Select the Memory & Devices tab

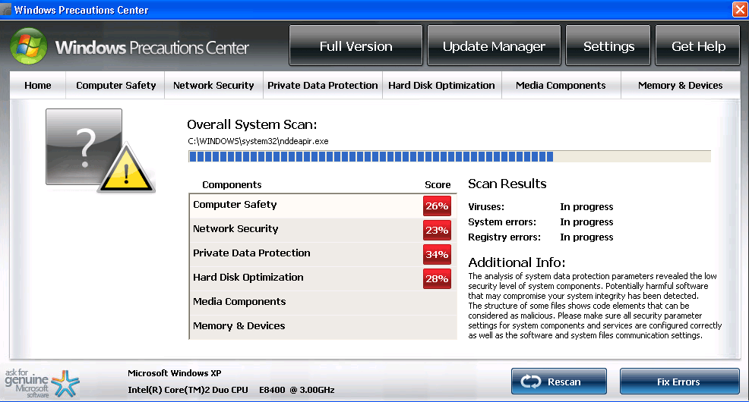click(x=680, y=86)
